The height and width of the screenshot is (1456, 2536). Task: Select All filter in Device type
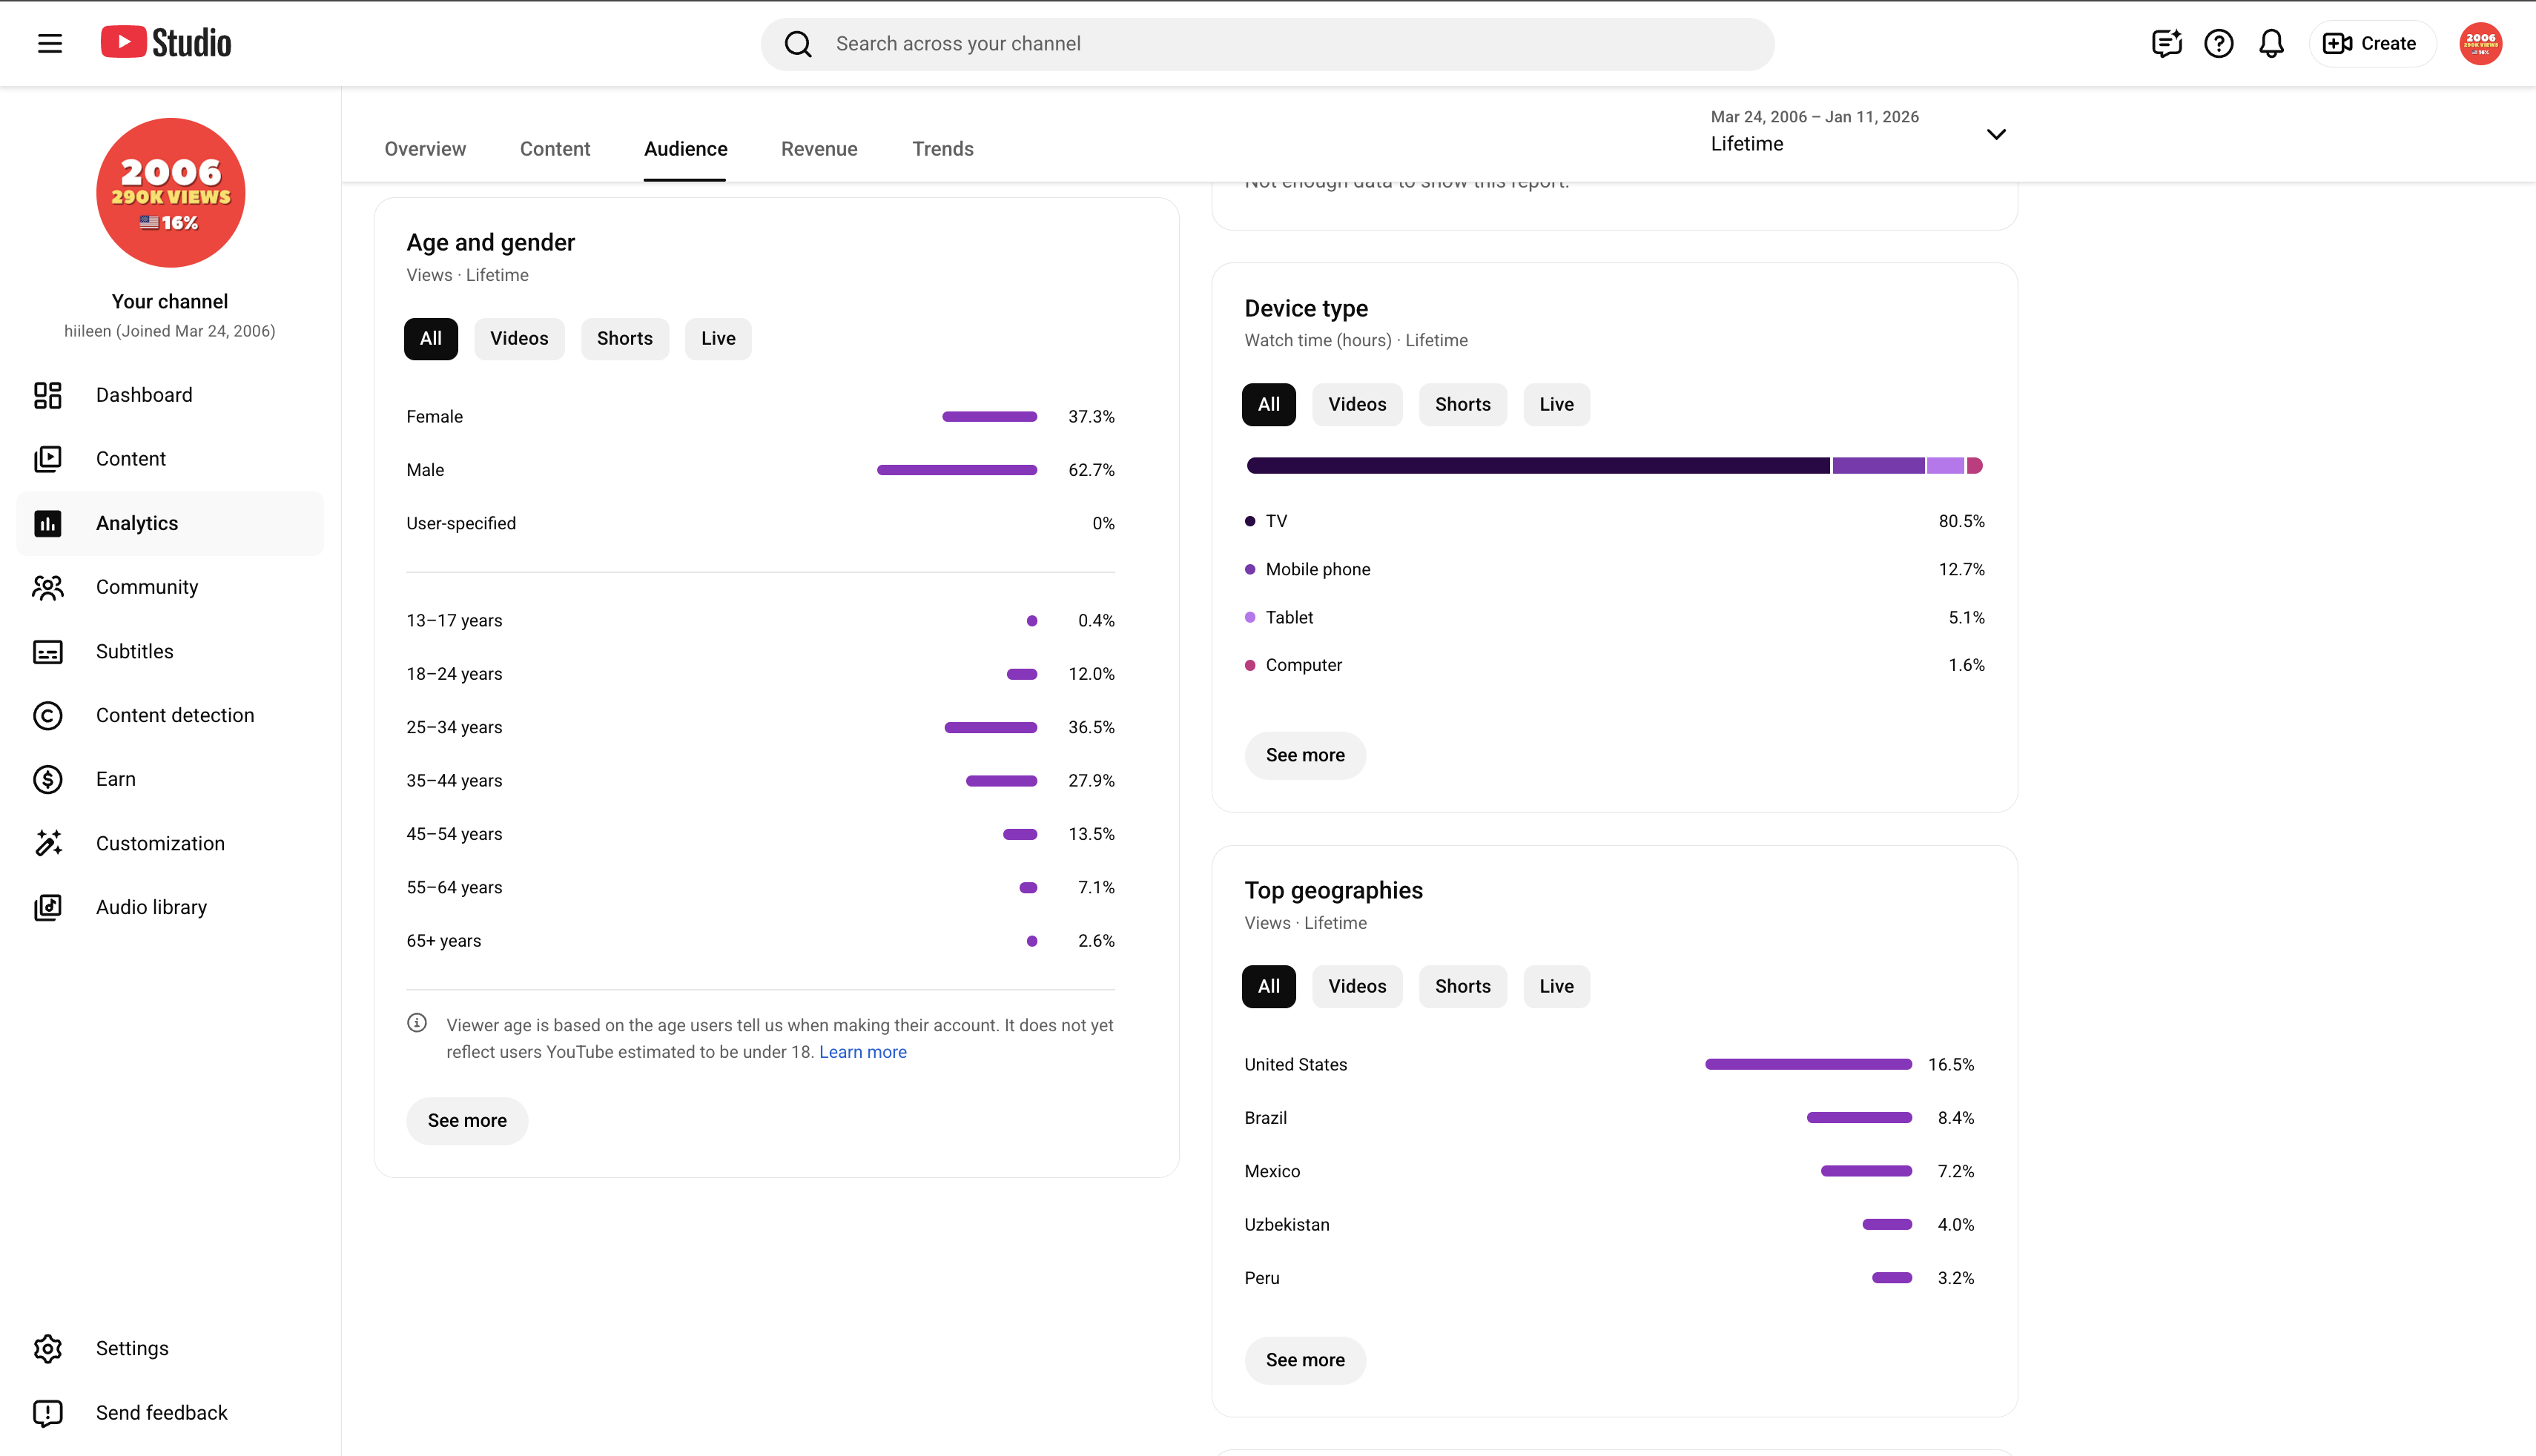(1269, 404)
